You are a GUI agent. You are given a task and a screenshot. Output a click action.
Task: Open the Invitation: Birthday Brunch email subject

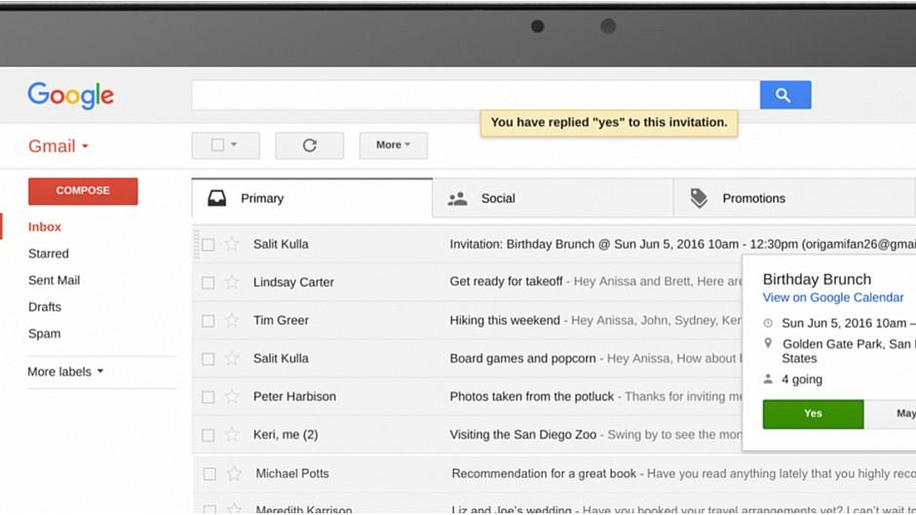(682, 244)
